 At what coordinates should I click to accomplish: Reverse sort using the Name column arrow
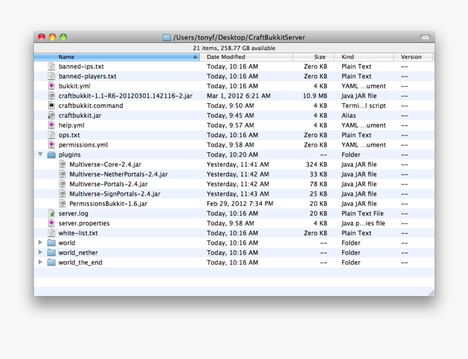195,57
